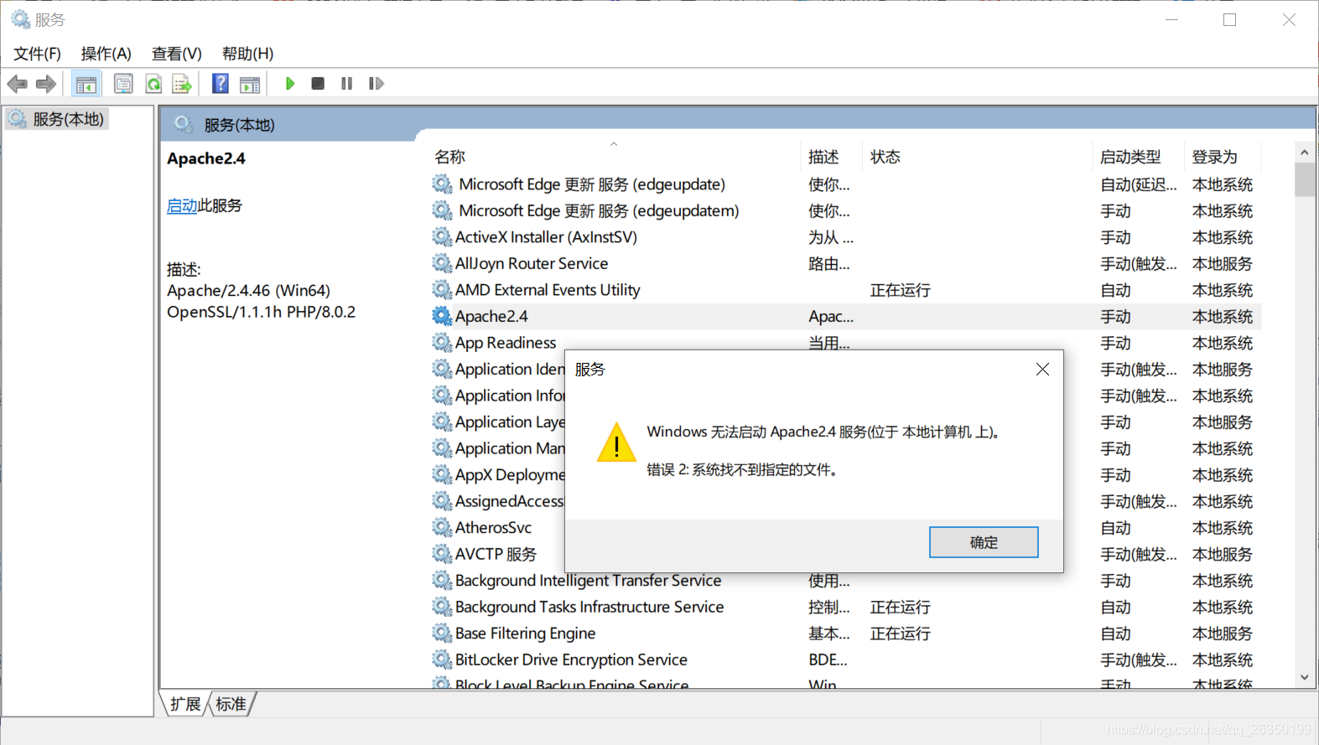Select Microsoft Edge 更新 服务 (edgeupdatem) row

pyautogui.click(x=845, y=210)
